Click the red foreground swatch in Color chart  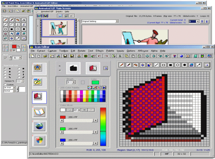pyautogui.click(x=14, y=46)
